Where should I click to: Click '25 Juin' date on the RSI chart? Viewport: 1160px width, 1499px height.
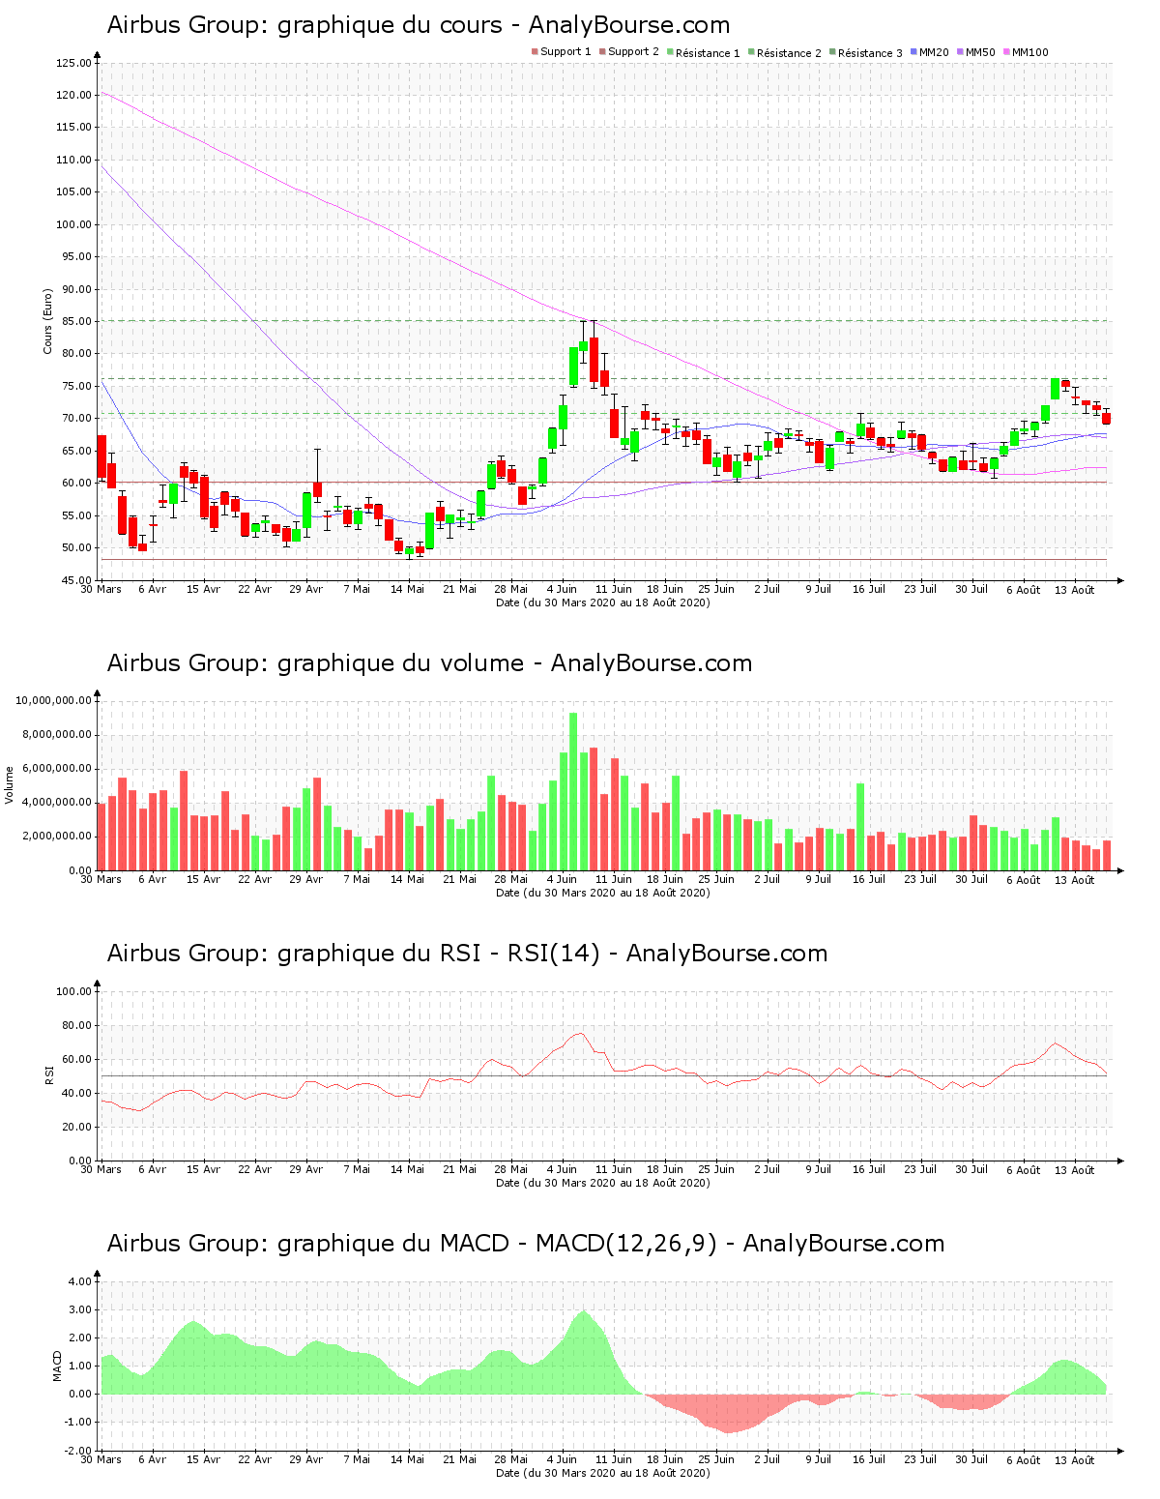coord(715,1170)
